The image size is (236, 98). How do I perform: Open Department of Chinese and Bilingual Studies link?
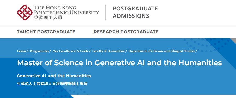(x=162, y=51)
